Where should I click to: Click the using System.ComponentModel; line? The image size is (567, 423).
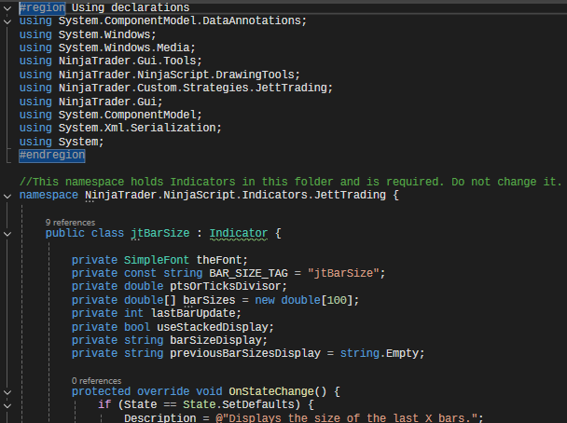tap(110, 115)
